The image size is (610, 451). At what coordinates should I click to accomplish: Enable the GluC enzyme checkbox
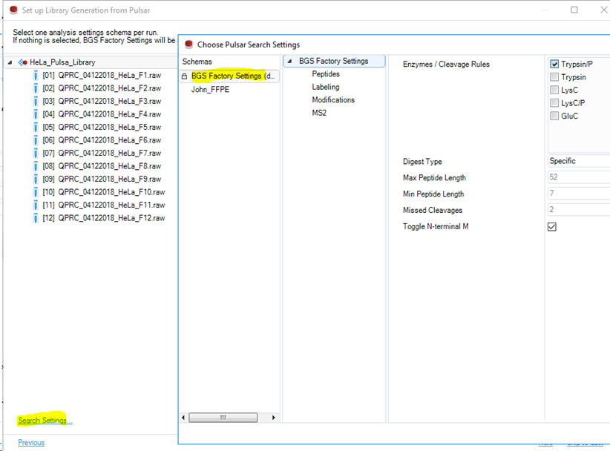[554, 116]
